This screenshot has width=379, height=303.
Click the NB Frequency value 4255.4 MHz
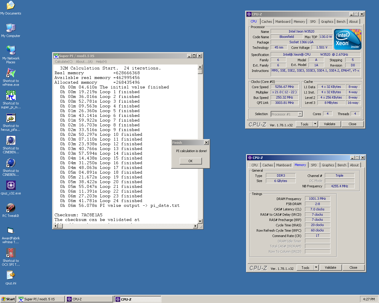(340, 186)
